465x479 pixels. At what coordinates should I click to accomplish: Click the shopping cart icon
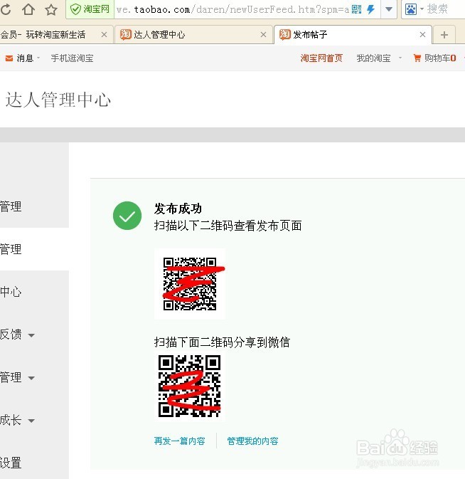417,58
